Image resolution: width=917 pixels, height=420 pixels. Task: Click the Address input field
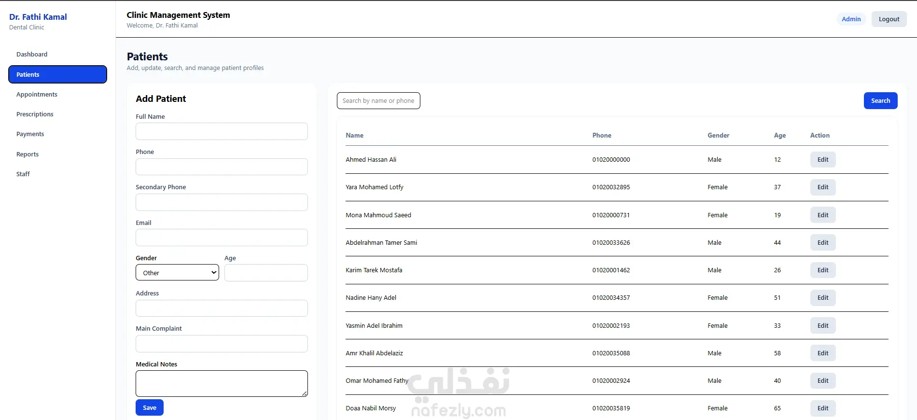point(222,308)
